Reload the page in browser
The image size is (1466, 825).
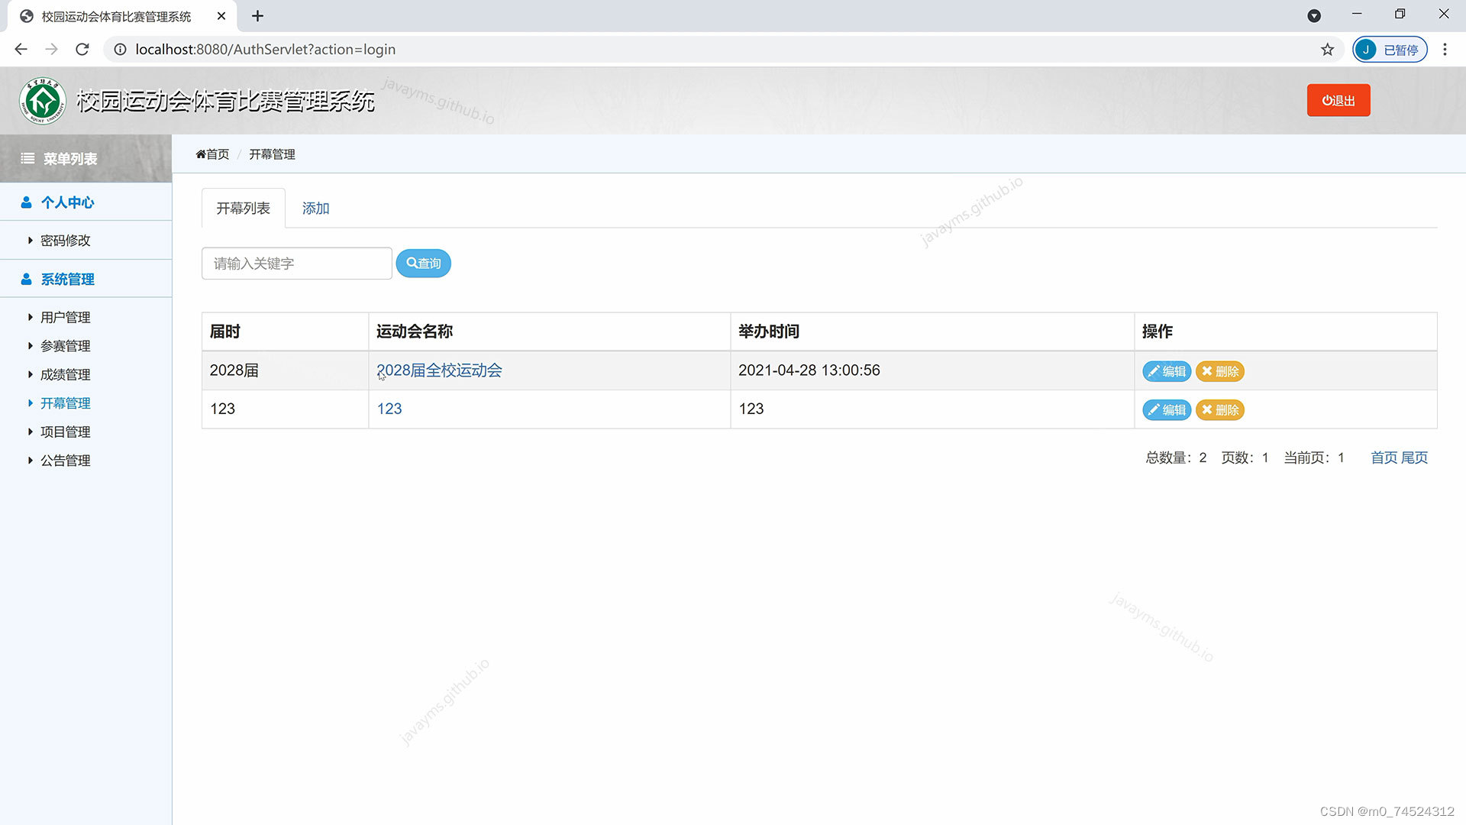pos(82,50)
